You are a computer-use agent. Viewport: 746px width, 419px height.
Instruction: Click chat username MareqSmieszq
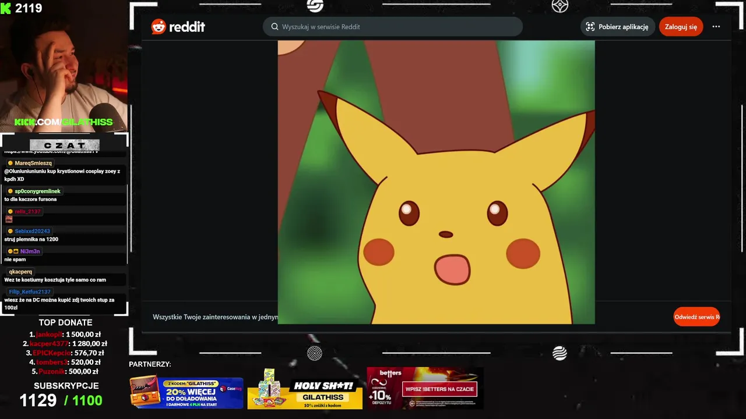pos(33,164)
